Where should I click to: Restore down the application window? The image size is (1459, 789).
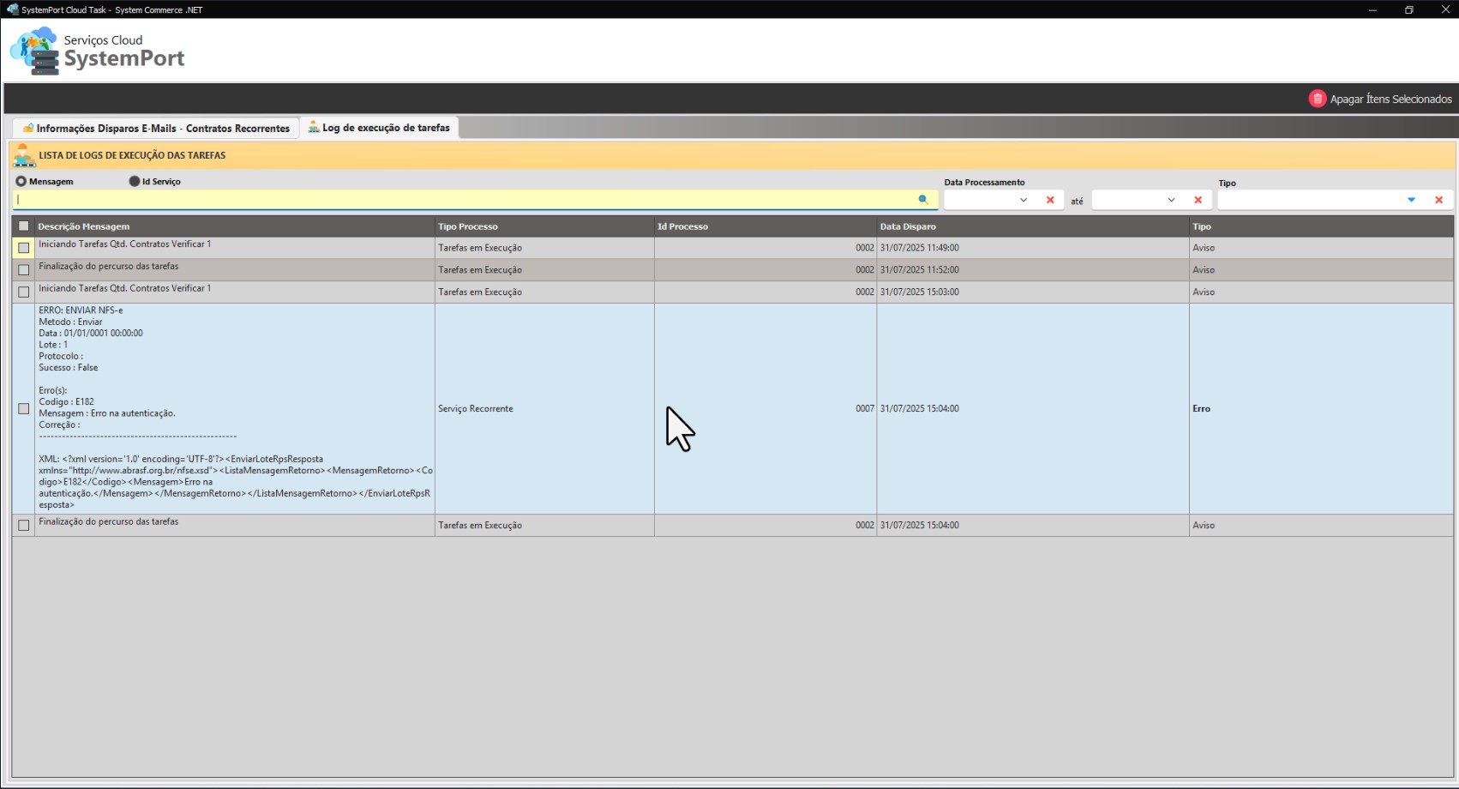pyautogui.click(x=1408, y=9)
